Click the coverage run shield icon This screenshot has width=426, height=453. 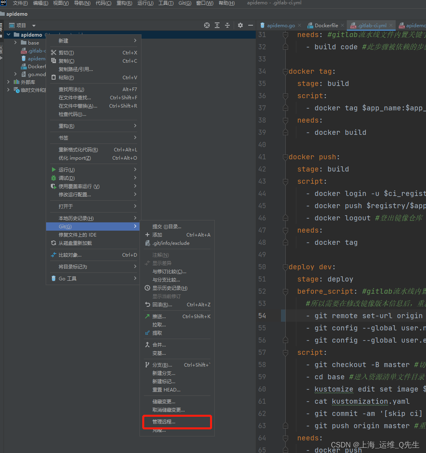54,186
